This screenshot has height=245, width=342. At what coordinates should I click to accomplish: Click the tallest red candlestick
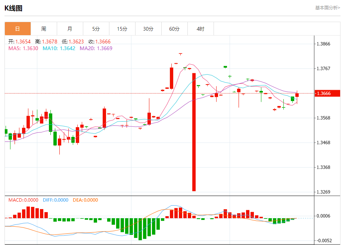[x=194, y=132]
